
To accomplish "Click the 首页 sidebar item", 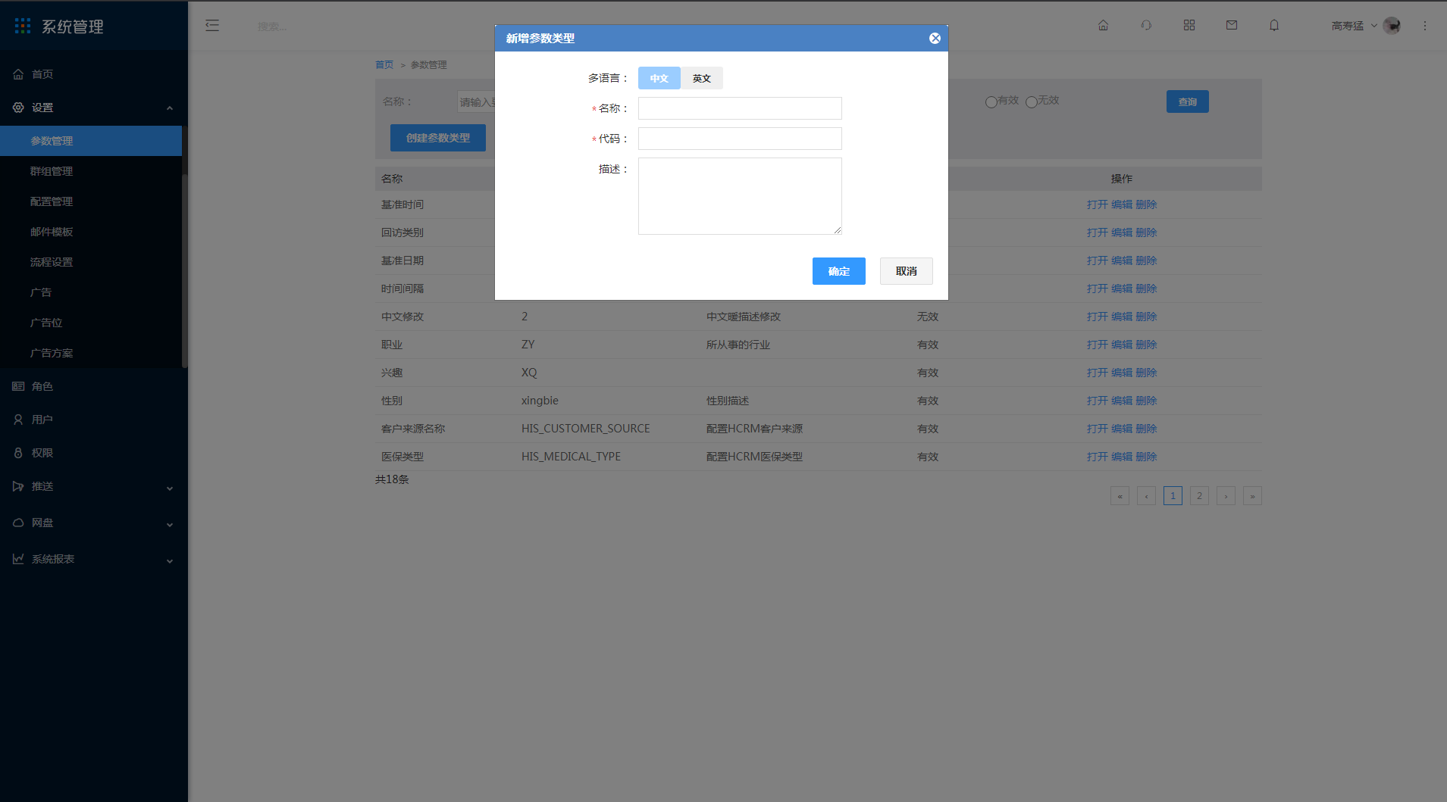I will (x=94, y=74).
